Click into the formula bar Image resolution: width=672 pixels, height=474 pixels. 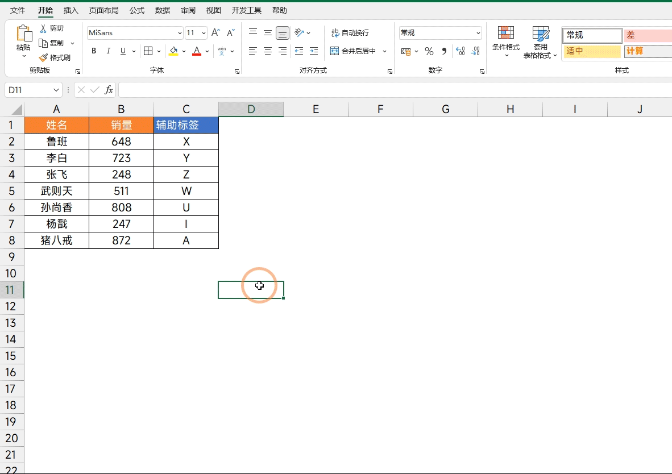[395, 90]
